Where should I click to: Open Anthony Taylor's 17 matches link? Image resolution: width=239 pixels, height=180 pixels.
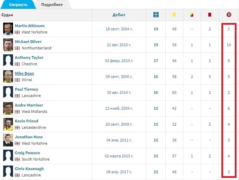click(156, 61)
